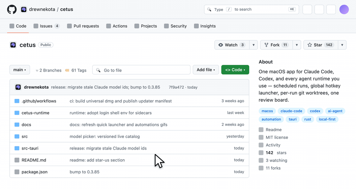
Task: Open the Insights tab
Action: pyautogui.click(x=205, y=26)
